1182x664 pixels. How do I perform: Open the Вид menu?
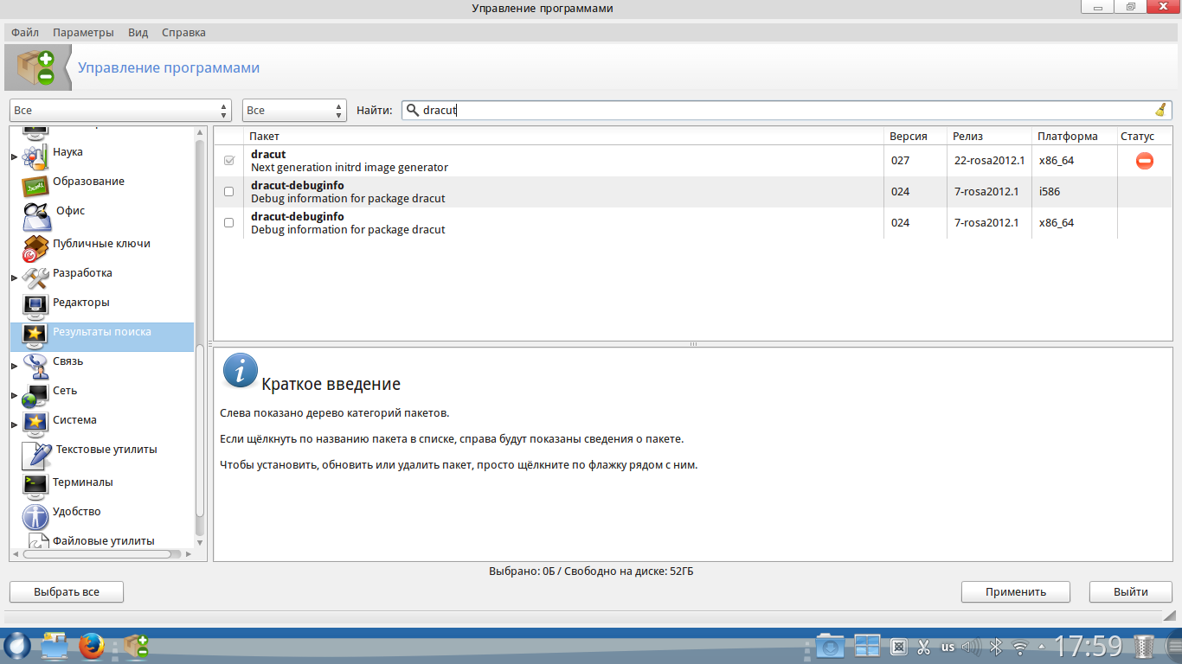click(x=138, y=33)
